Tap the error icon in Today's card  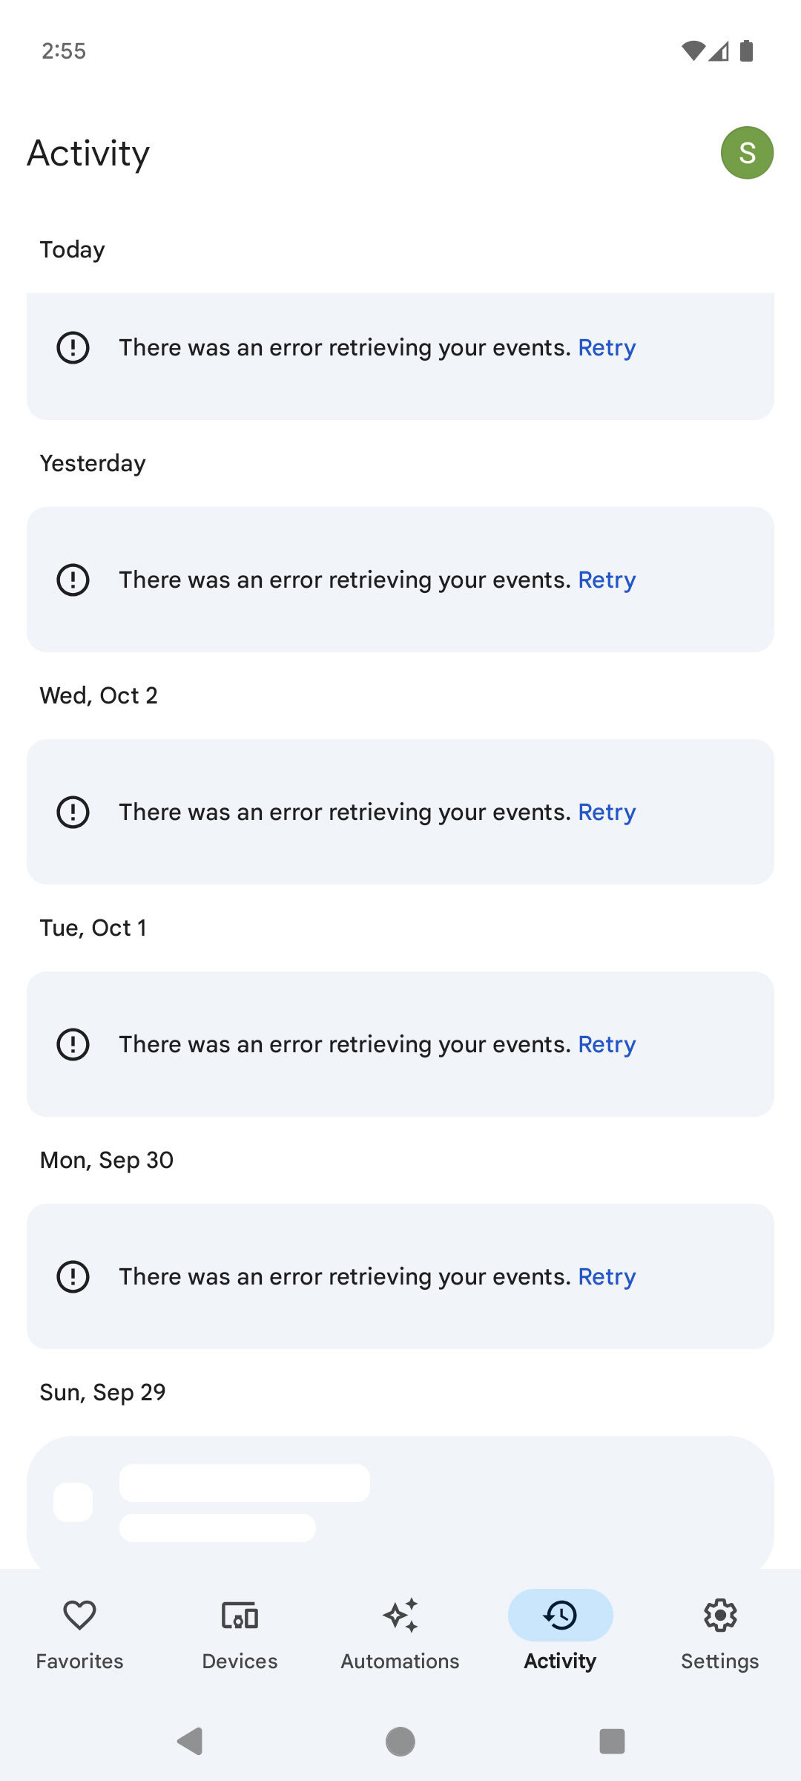pos(73,347)
